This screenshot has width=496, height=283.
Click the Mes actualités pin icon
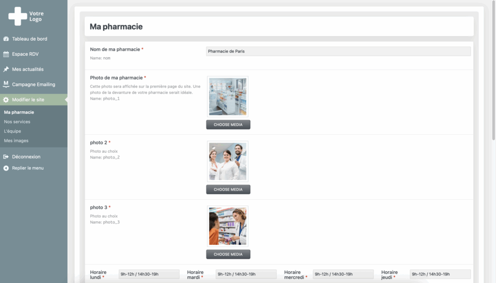tap(6, 69)
